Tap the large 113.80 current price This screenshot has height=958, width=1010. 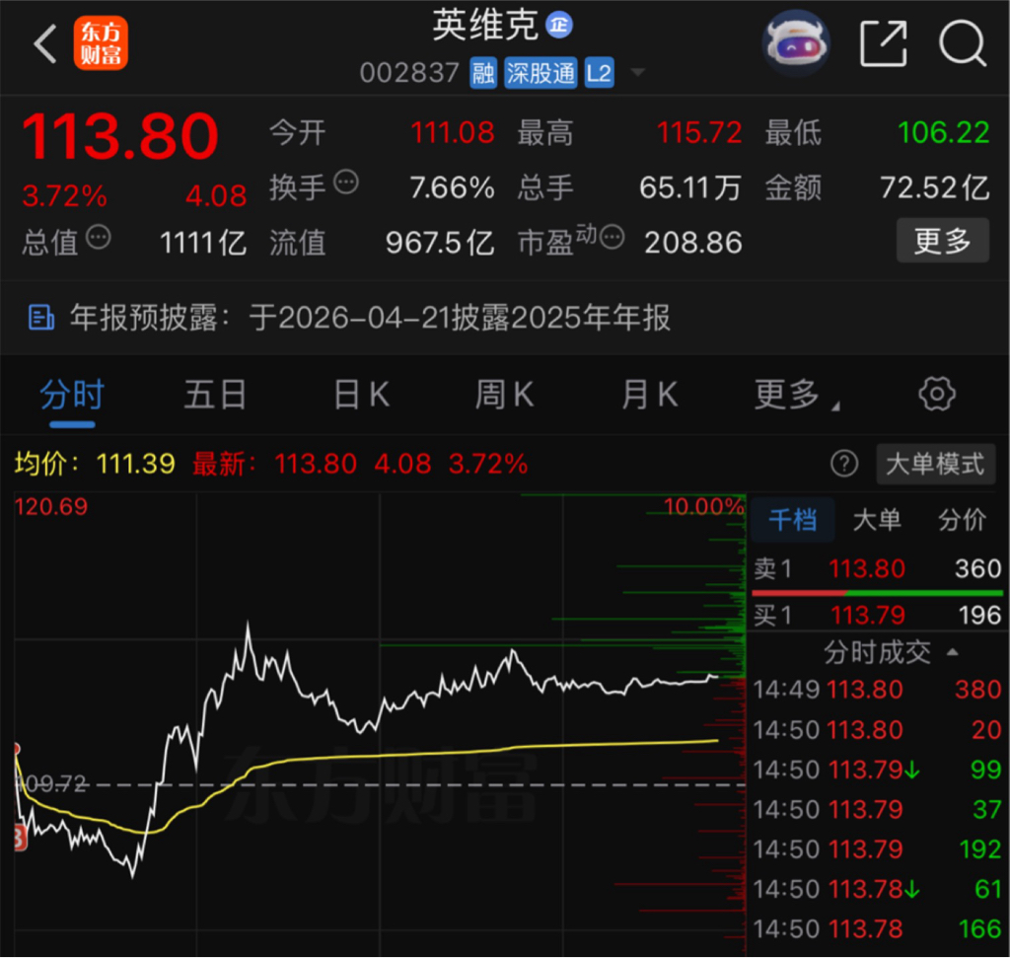[x=121, y=136]
